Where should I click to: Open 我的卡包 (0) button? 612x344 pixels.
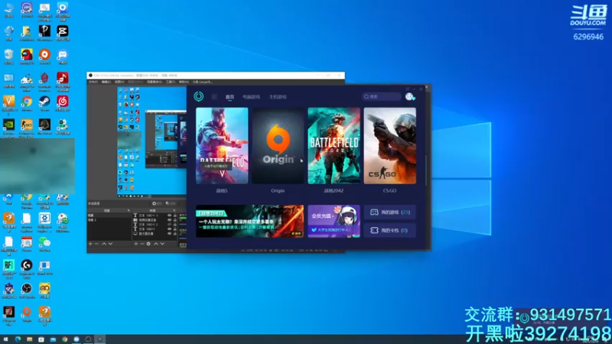[x=389, y=230]
